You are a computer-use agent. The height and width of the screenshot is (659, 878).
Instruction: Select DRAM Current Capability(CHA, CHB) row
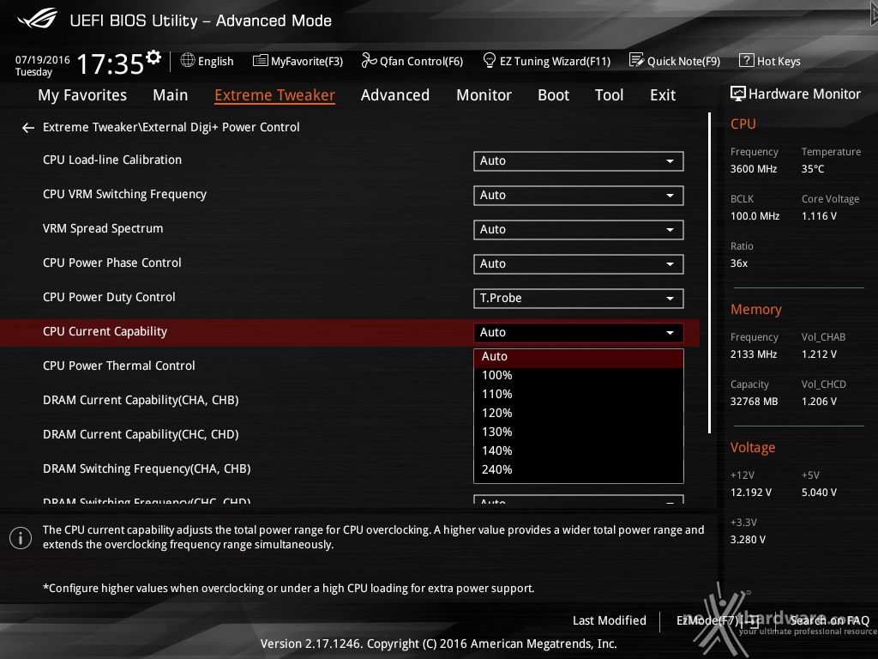(141, 400)
